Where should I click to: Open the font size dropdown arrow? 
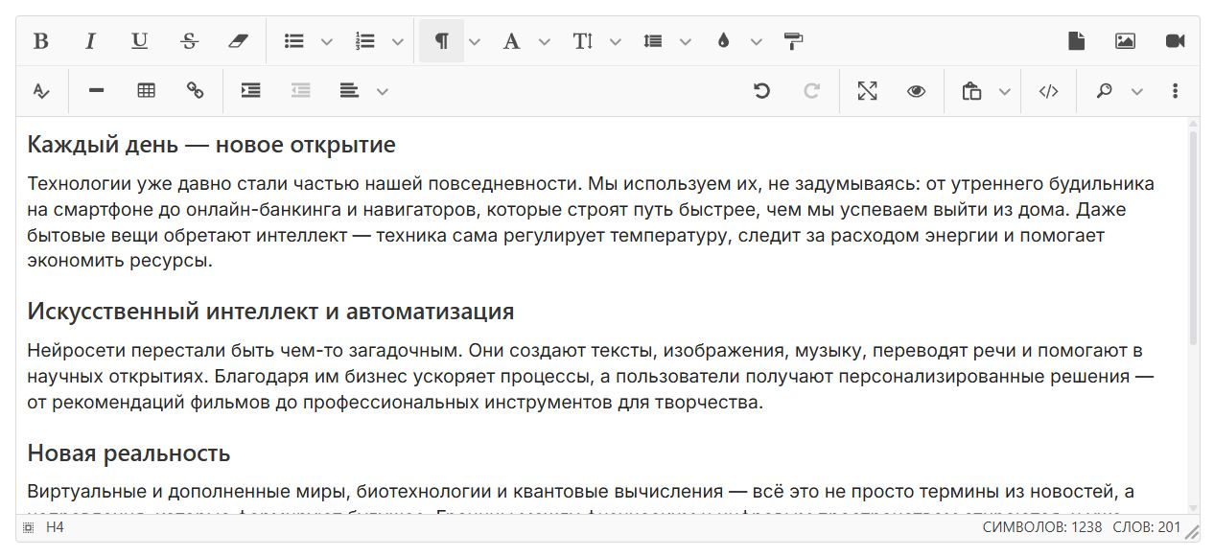coord(616,41)
